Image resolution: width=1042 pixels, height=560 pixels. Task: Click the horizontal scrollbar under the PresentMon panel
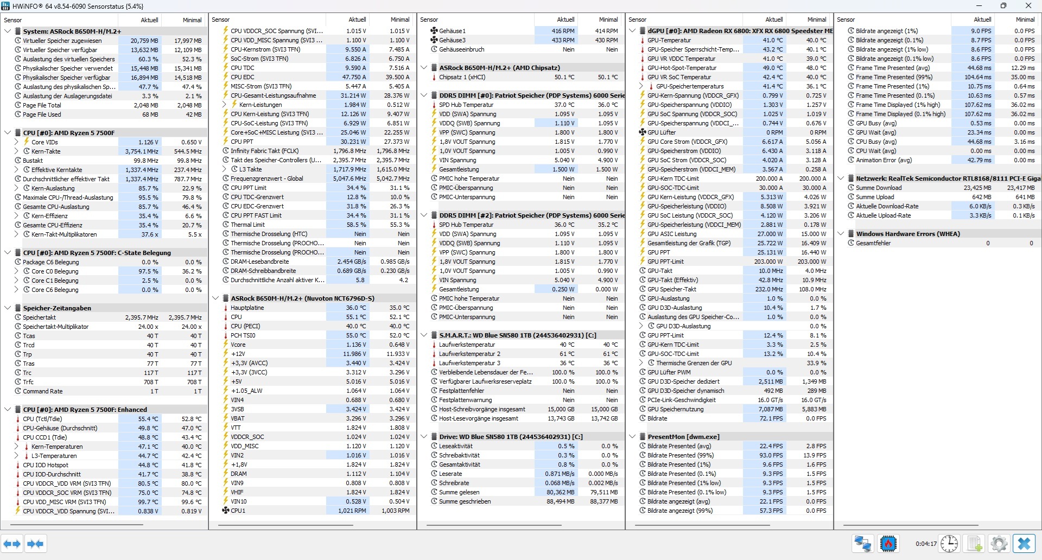click(702, 525)
